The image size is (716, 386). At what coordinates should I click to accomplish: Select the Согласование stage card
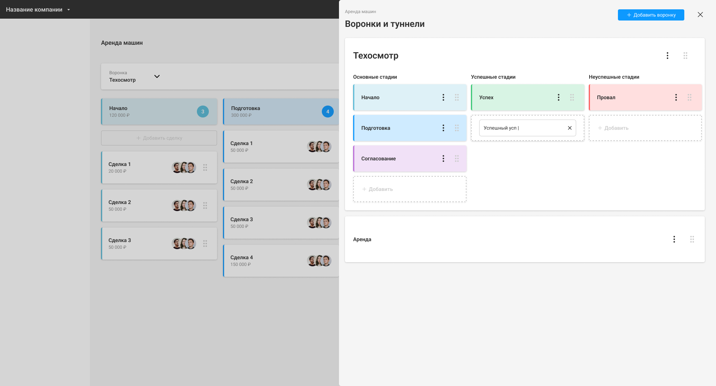point(395,159)
